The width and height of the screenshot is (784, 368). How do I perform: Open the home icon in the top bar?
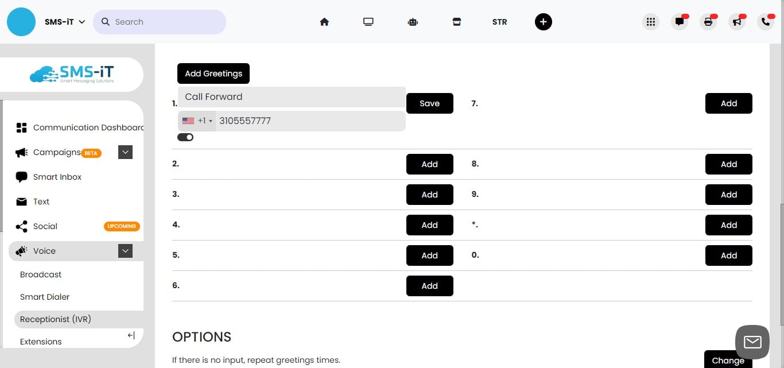point(324,21)
